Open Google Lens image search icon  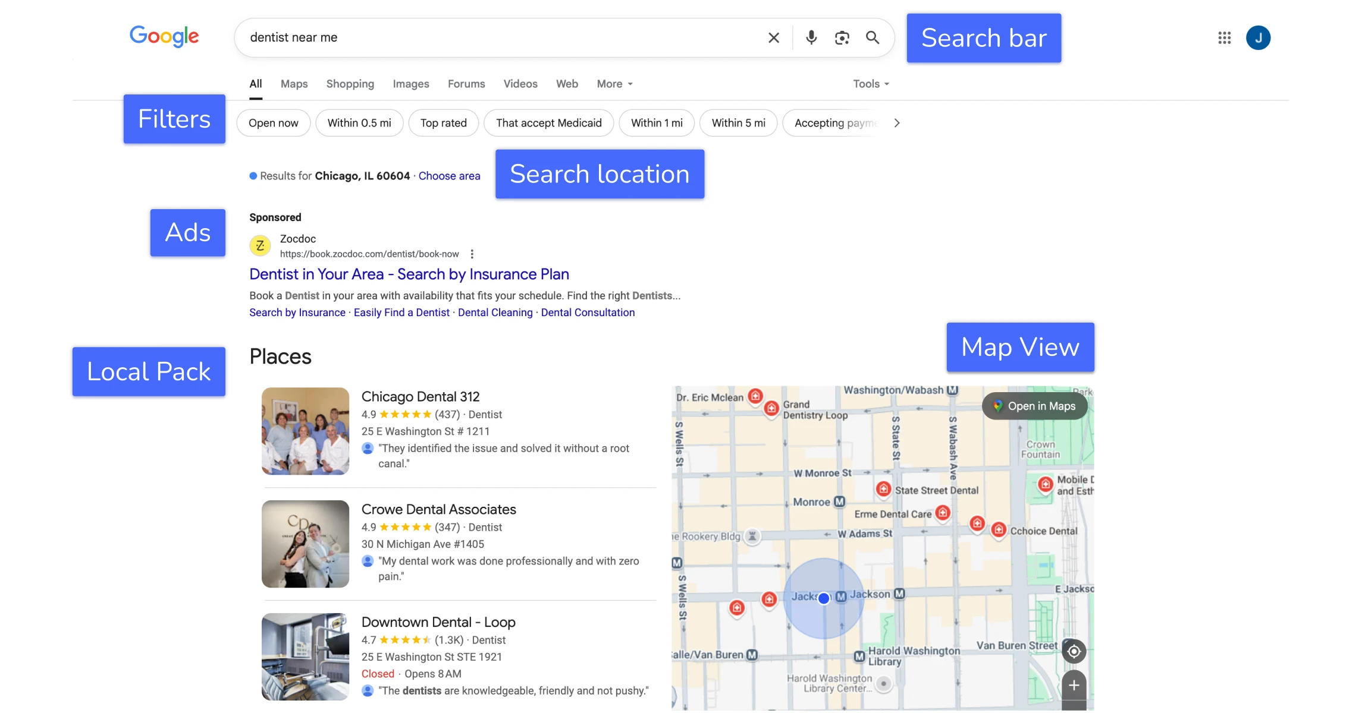842,38
